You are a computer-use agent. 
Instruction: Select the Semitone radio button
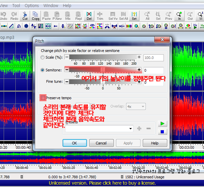(x=42, y=70)
